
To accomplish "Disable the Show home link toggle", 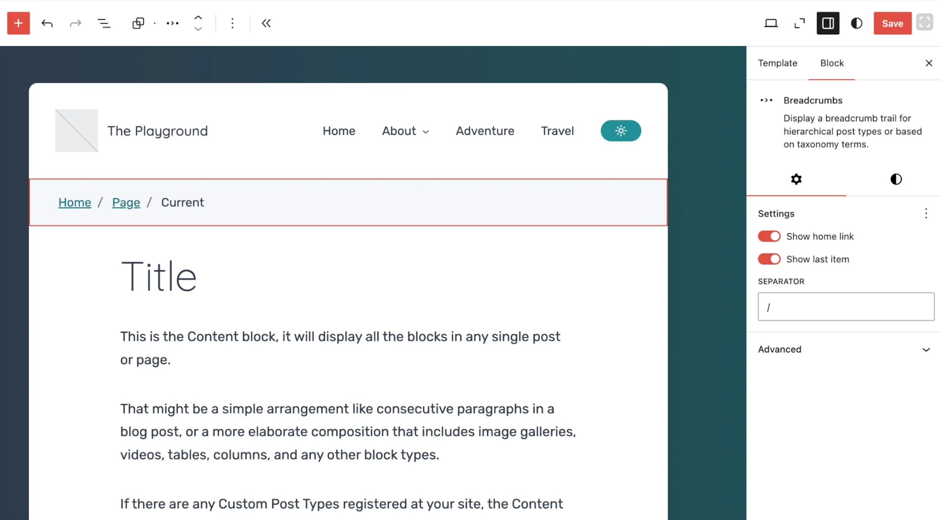I will [769, 236].
